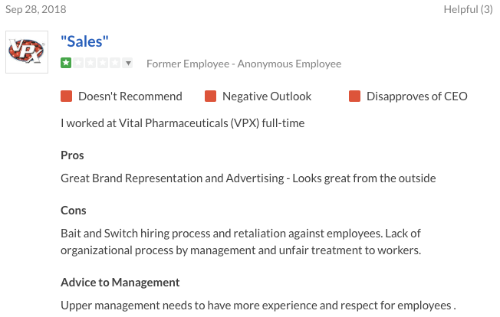The width and height of the screenshot is (500, 317).
Task: Click the fourth gray star icon
Action: (103, 63)
